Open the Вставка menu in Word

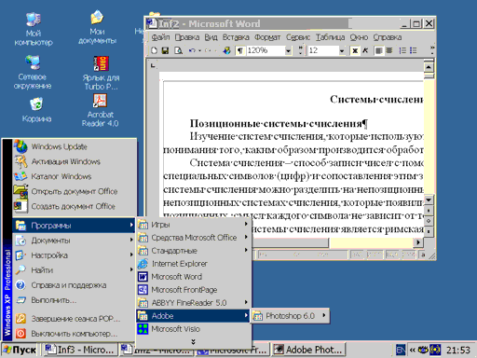pos(236,37)
